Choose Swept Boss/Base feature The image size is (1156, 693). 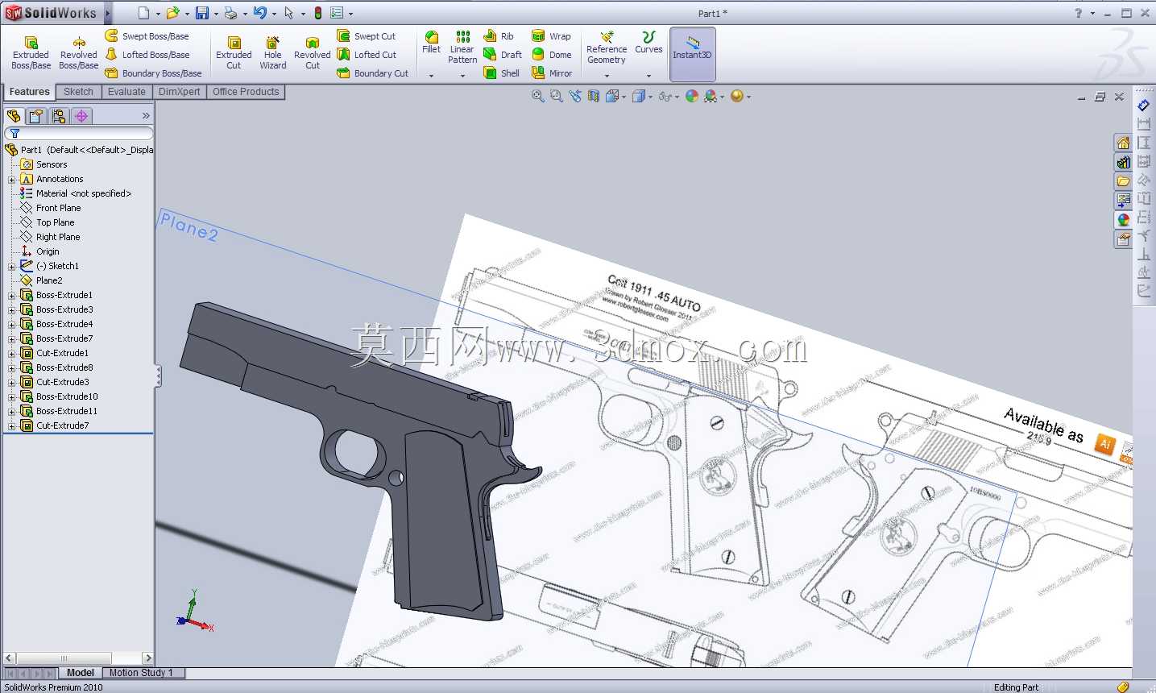147,36
